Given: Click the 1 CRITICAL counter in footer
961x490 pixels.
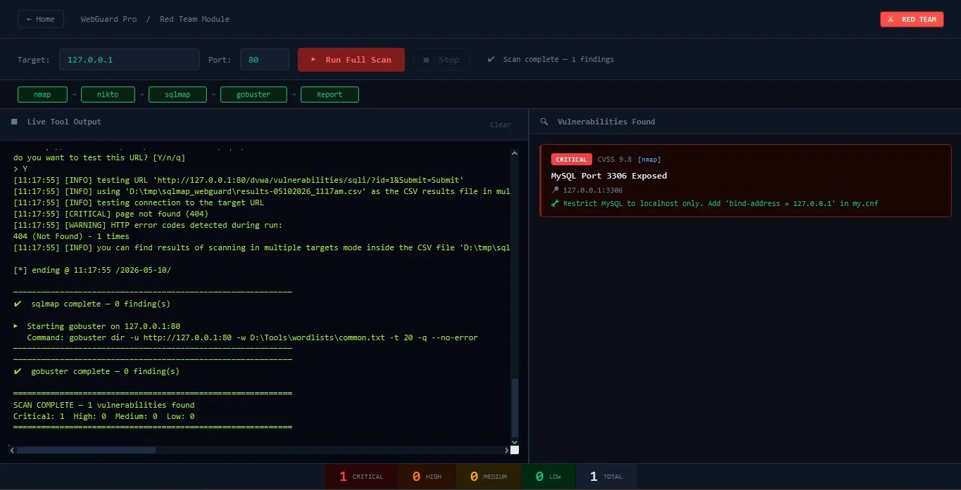Looking at the screenshot, I should pyautogui.click(x=361, y=477).
